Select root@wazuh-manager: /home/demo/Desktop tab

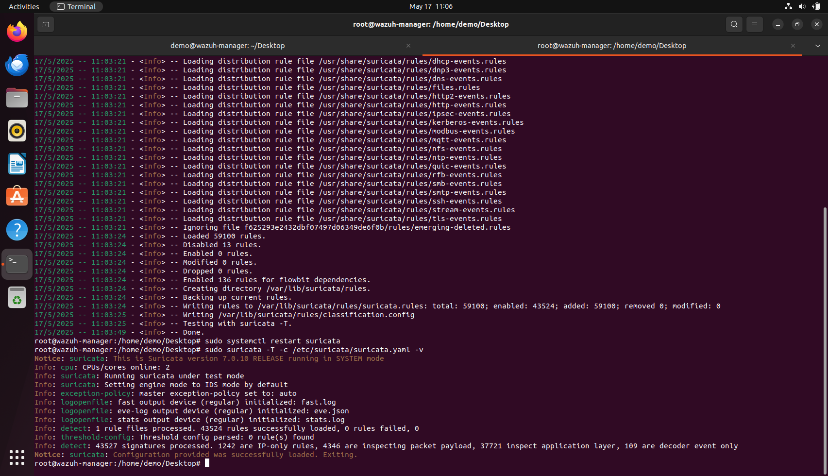612,46
